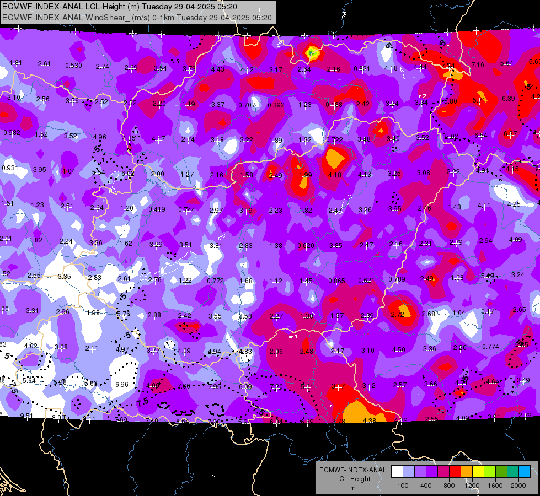Click the wind shear value 7.60

click(x=184, y=386)
